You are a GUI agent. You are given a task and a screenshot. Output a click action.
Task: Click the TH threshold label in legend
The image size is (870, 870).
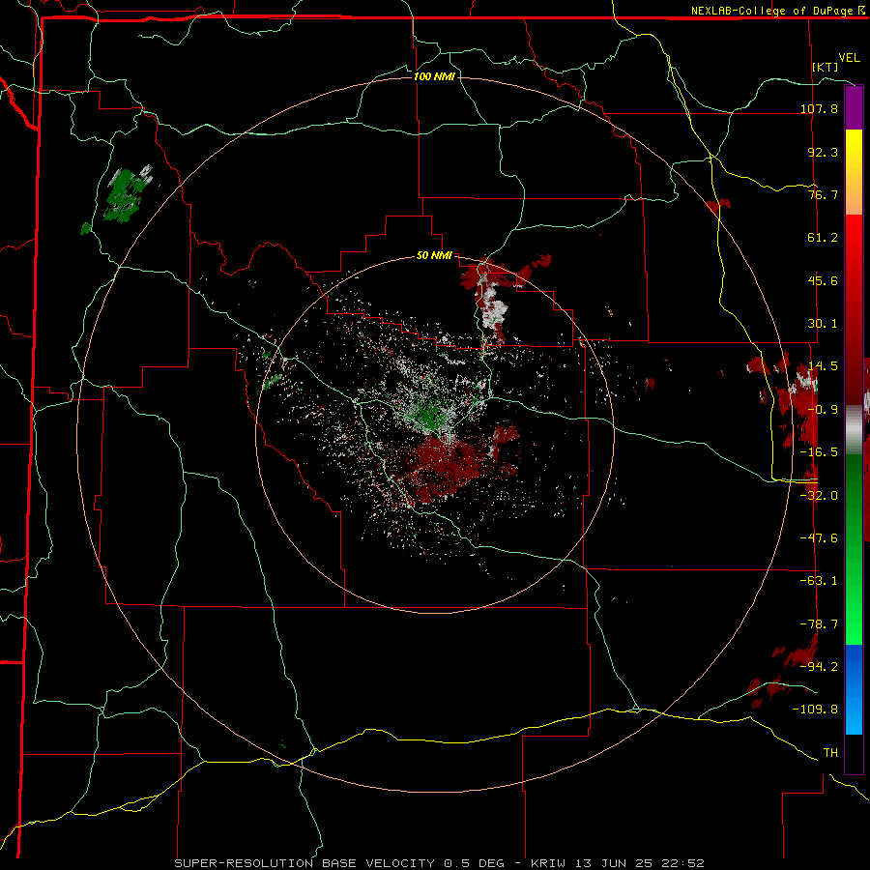coord(830,753)
